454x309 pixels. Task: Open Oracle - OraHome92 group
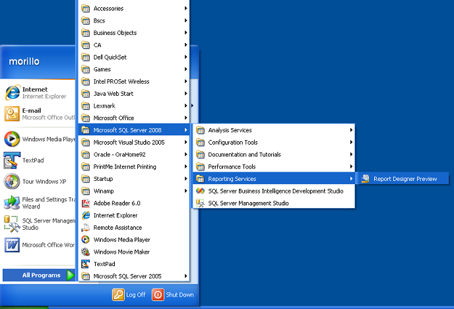134,154
